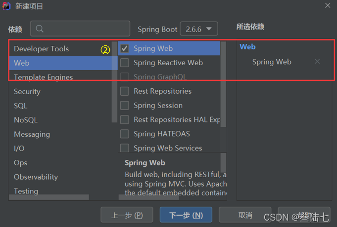Click the dependency list vertical scrollbar
The width and height of the screenshot is (337, 227).
[x=223, y=84]
